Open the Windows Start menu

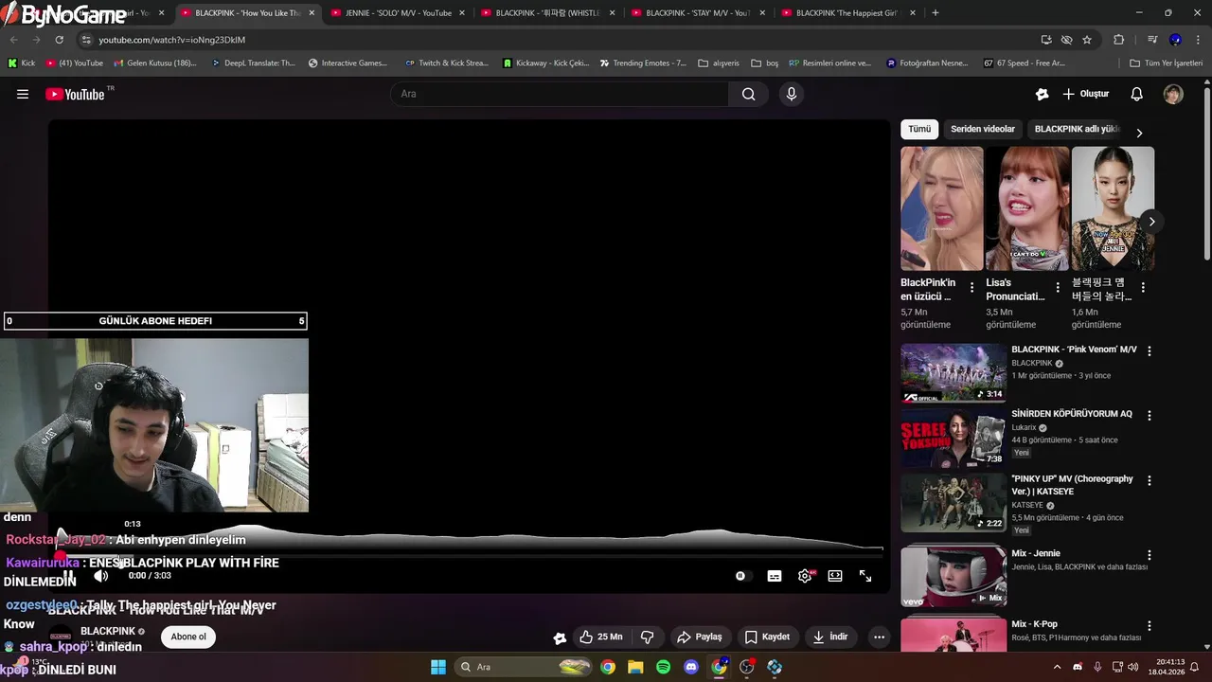(x=438, y=667)
